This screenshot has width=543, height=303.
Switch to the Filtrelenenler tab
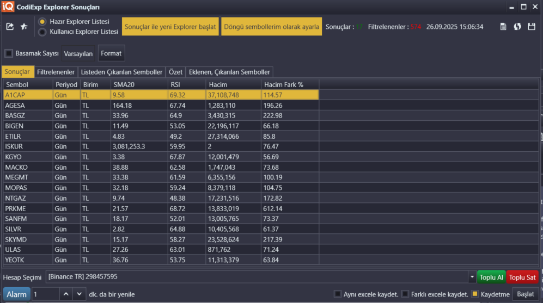point(56,72)
